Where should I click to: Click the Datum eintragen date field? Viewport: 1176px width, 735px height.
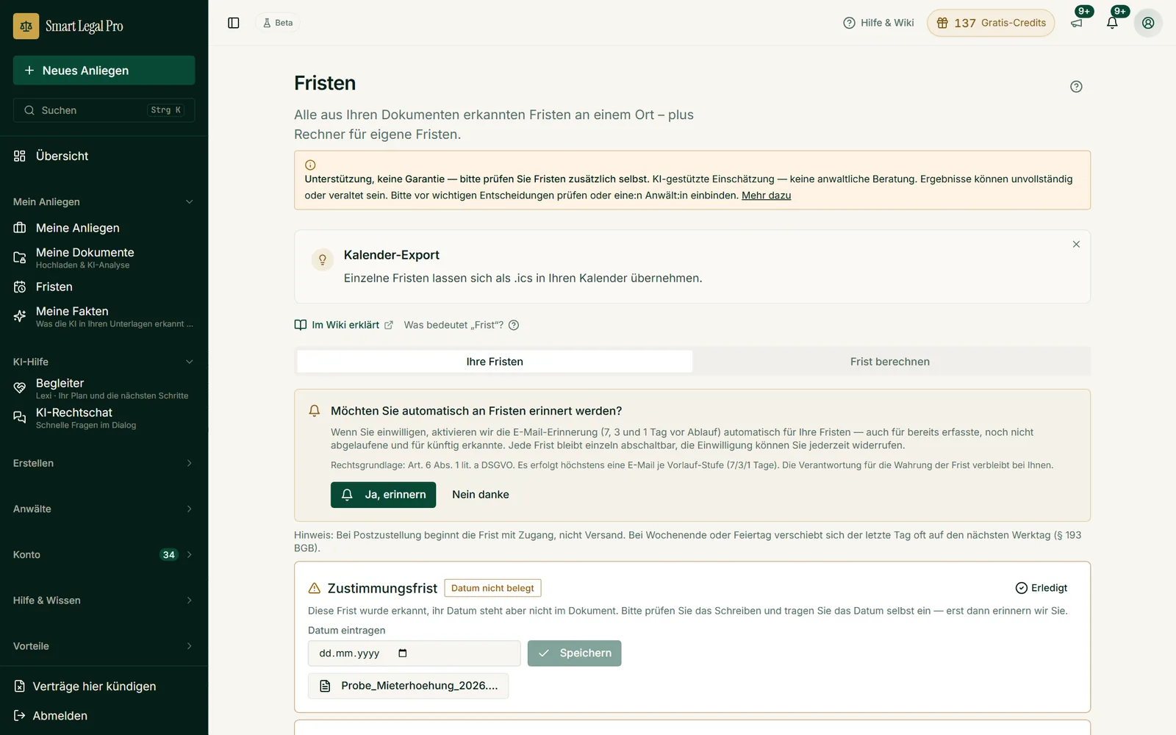pos(414,653)
